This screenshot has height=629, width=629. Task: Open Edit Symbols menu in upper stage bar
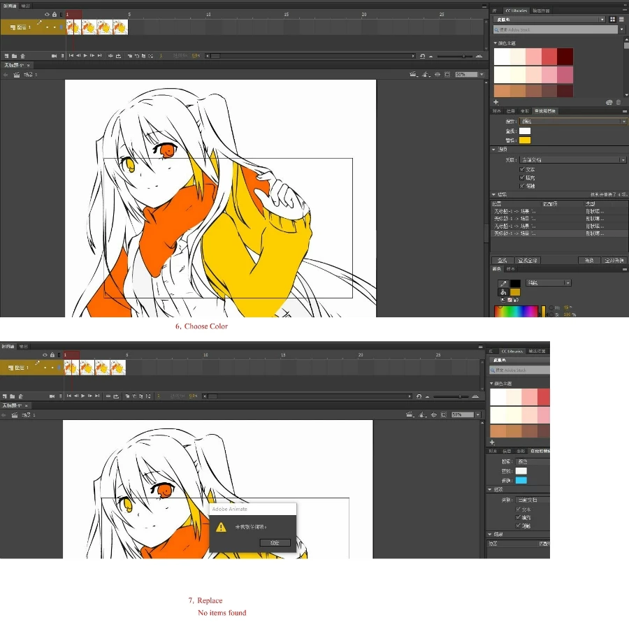coord(426,75)
